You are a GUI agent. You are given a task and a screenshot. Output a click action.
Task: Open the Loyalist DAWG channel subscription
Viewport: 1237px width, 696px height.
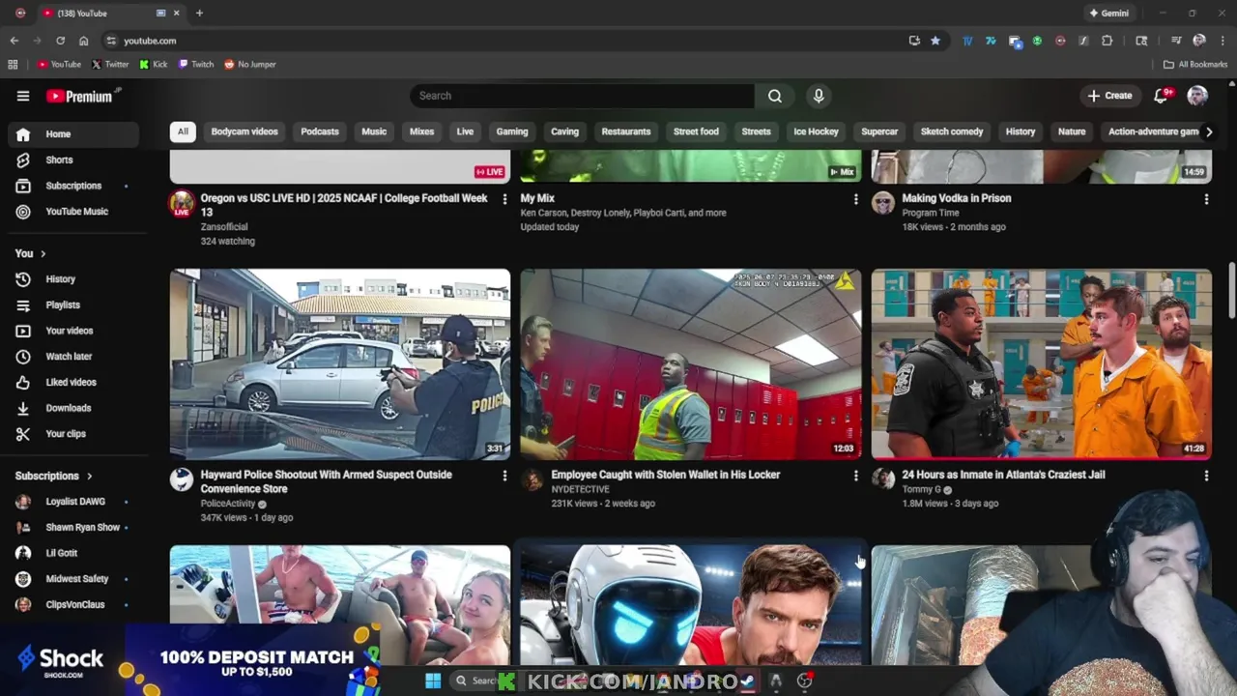73,502
